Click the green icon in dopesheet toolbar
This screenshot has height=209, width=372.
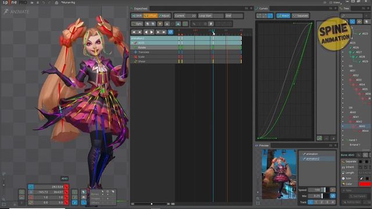click(x=185, y=24)
